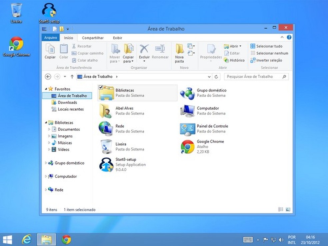This screenshot has width=328, height=246.
Task: Open the Compartilhar ribbon tab
Action: click(93, 38)
